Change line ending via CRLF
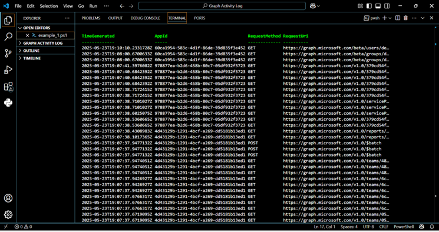Viewport: 439px width, 232px height. point(384,227)
